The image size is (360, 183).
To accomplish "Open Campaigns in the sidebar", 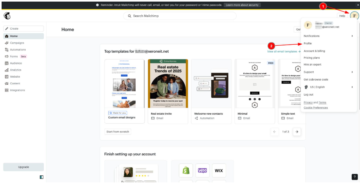I will (x=23, y=43).
